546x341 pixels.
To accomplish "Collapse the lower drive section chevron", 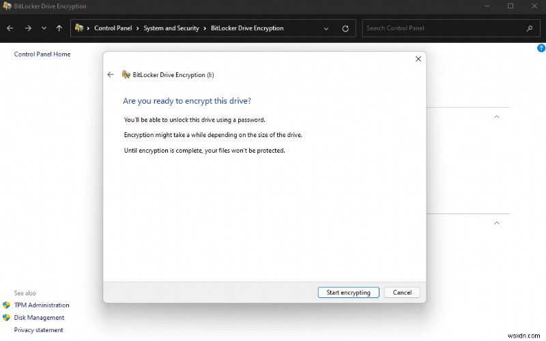I will pyautogui.click(x=497, y=223).
